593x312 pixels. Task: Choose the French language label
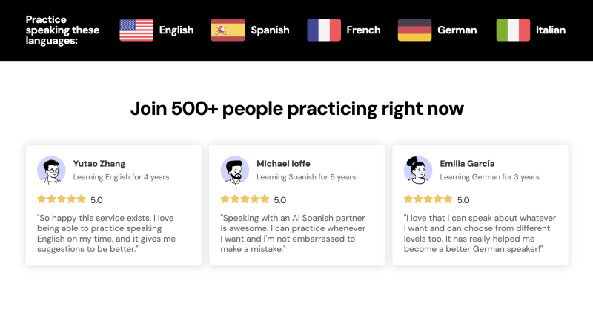[363, 30]
